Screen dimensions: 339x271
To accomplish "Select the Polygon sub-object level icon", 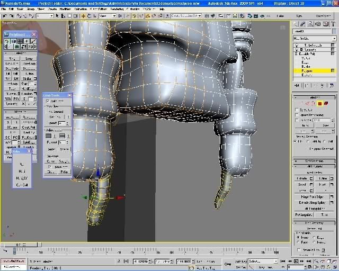I will click(x=320, y=103).
